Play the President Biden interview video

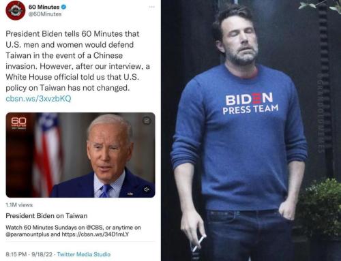(80, 155)
